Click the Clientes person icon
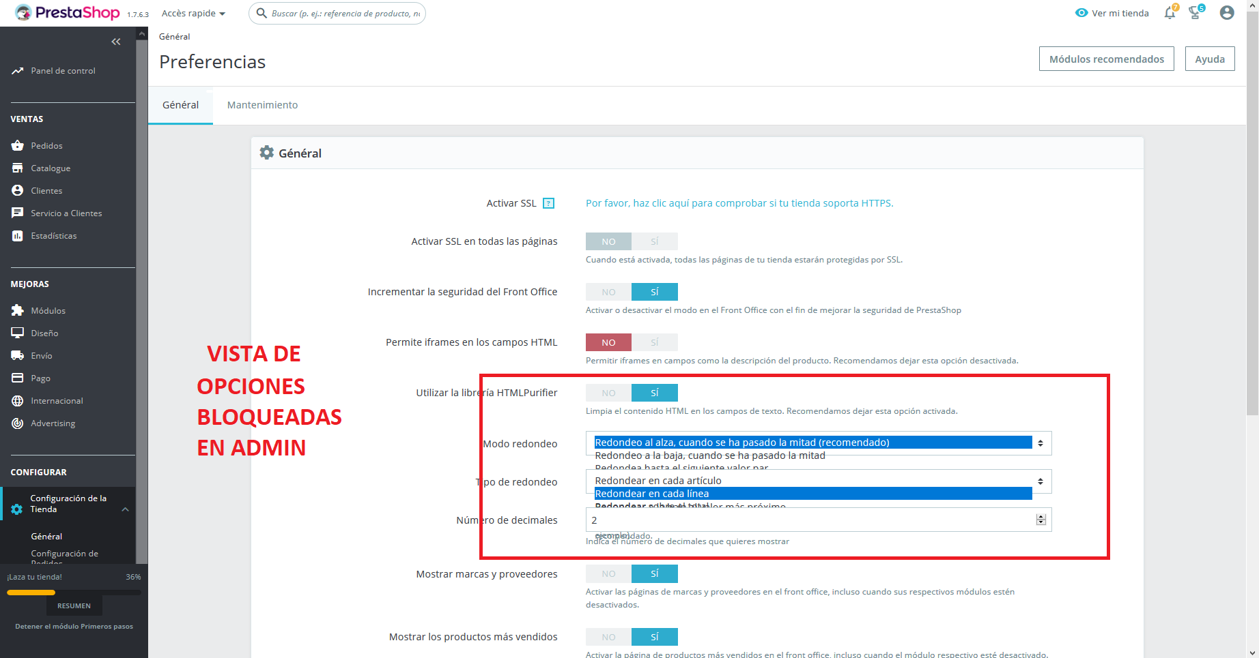The width and height of the screenshot is (1259, 658). point(18,190)
